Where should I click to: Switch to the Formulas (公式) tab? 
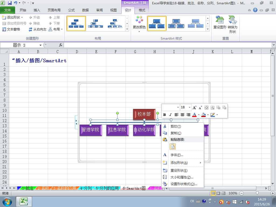click(x=71, y=10)
